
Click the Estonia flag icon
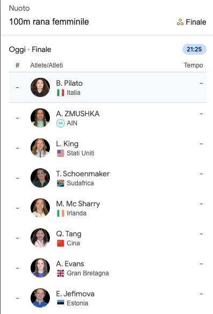click(x=61, y=303)
